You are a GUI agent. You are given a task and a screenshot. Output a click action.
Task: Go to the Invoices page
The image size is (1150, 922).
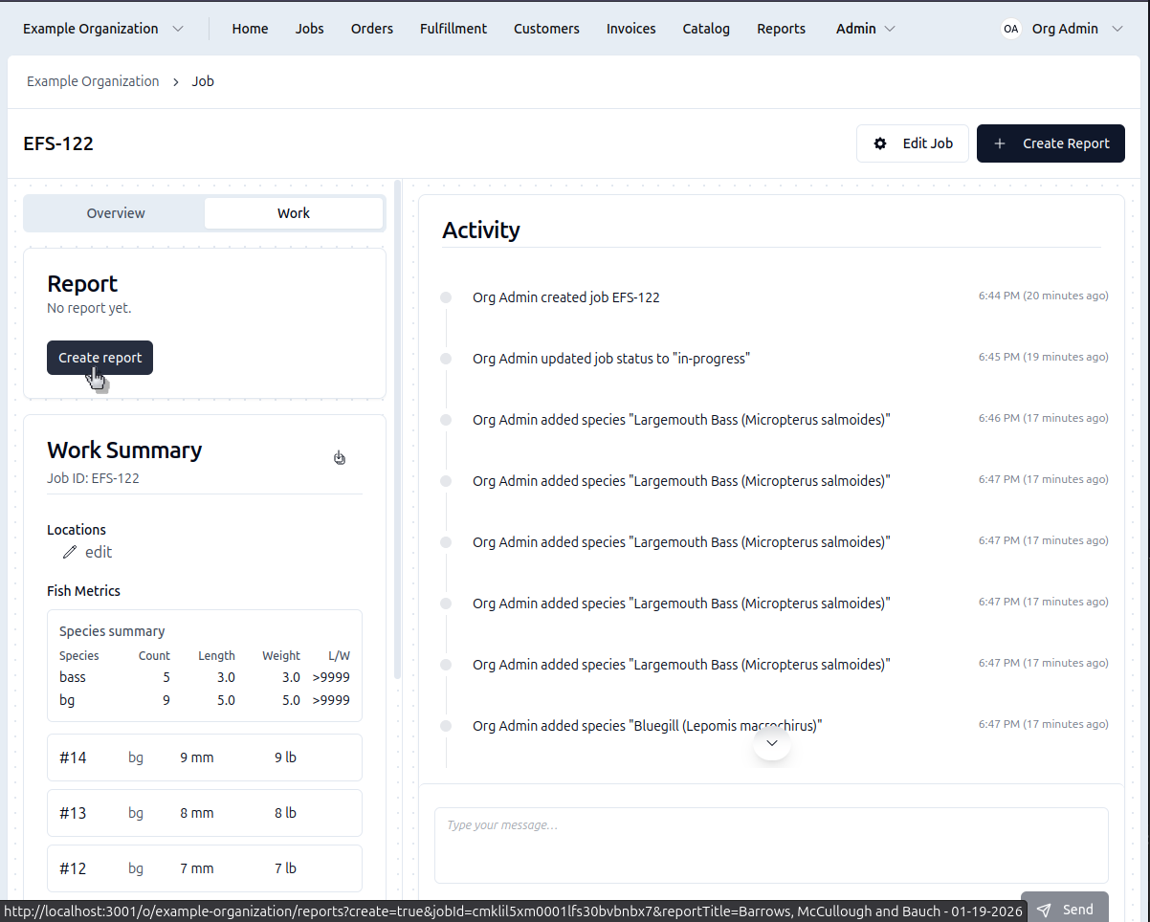click(x=630, y=29)
